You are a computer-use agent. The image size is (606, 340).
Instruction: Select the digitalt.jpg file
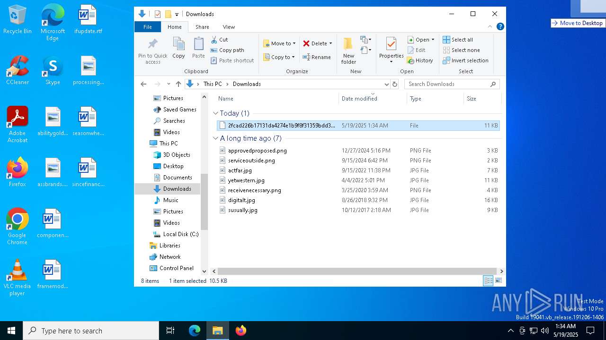tap(241, 200)
